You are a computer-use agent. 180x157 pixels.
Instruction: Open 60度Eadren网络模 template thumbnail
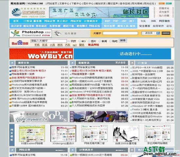point(32,133)
